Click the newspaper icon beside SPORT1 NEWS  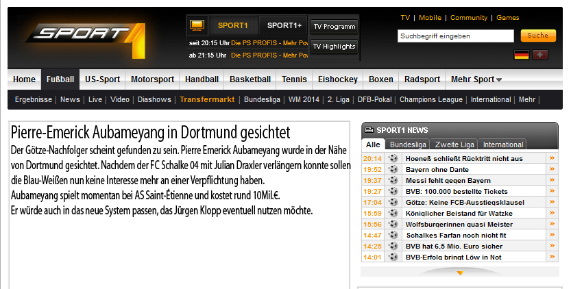pos(369,130)
